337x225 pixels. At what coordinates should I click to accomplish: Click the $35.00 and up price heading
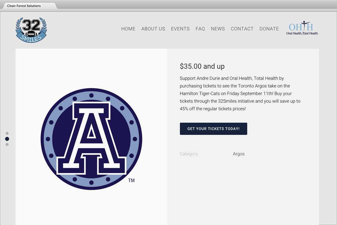tap(202, 66)
